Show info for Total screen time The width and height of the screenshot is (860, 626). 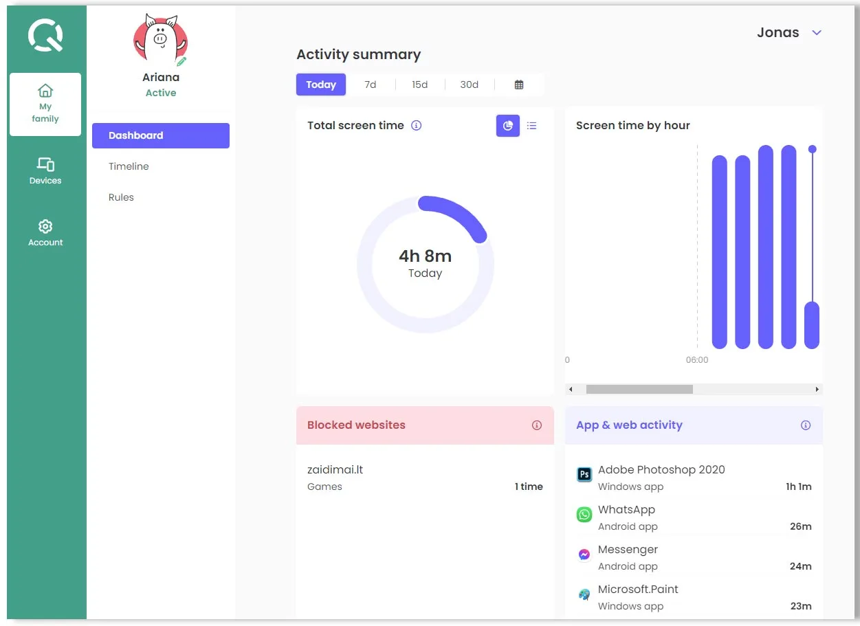click(x=416, y=125)
